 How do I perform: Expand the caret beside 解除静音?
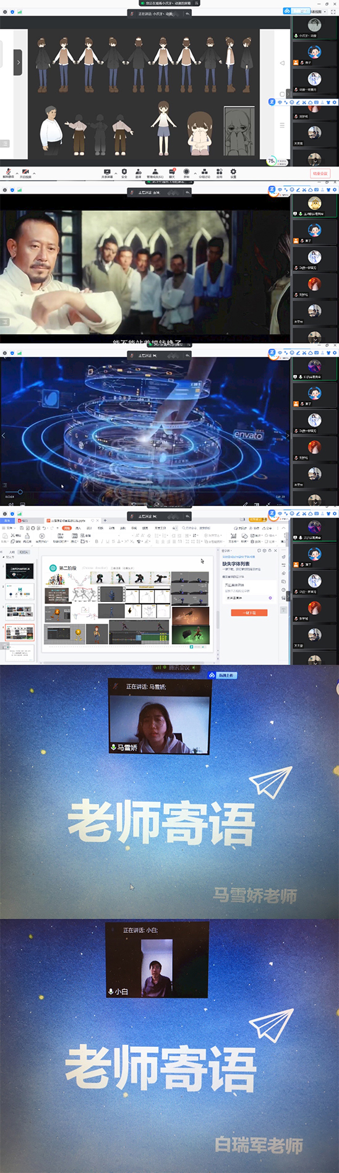16,173
